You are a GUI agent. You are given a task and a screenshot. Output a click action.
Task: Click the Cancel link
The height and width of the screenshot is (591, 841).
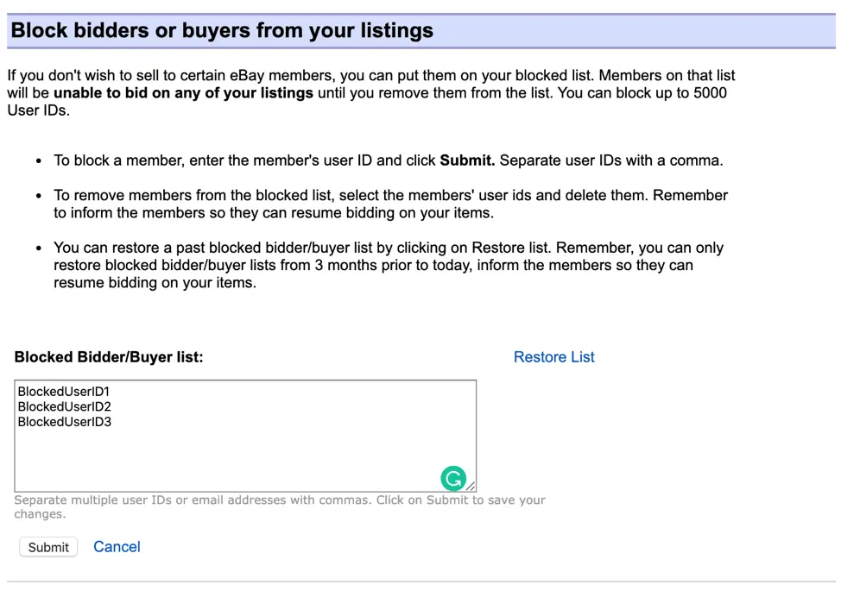117,546
